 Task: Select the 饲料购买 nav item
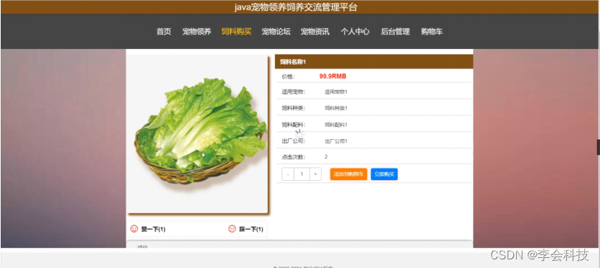(x=236, y=32)
